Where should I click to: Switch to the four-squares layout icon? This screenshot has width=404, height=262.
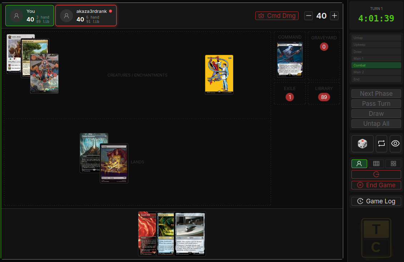(x=393, y=164)
